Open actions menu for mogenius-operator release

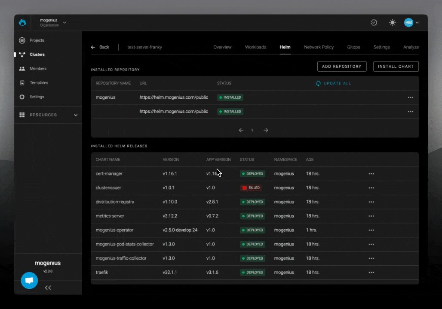371,230
